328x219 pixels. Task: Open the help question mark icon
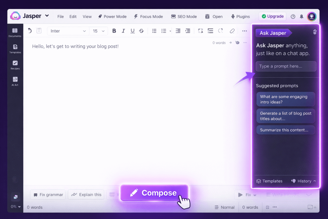(x=292, y=16)
